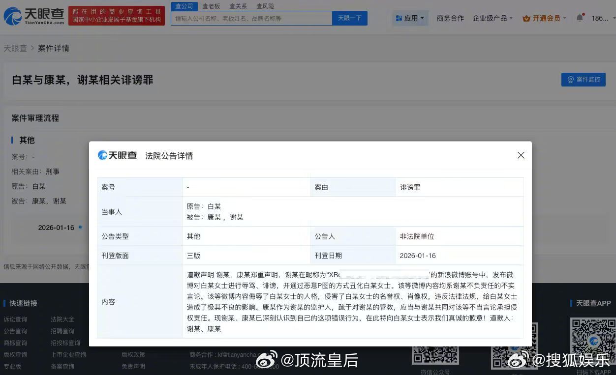Open the 公告查询 footer link
The image size is (616, 375).
[15, 331]
